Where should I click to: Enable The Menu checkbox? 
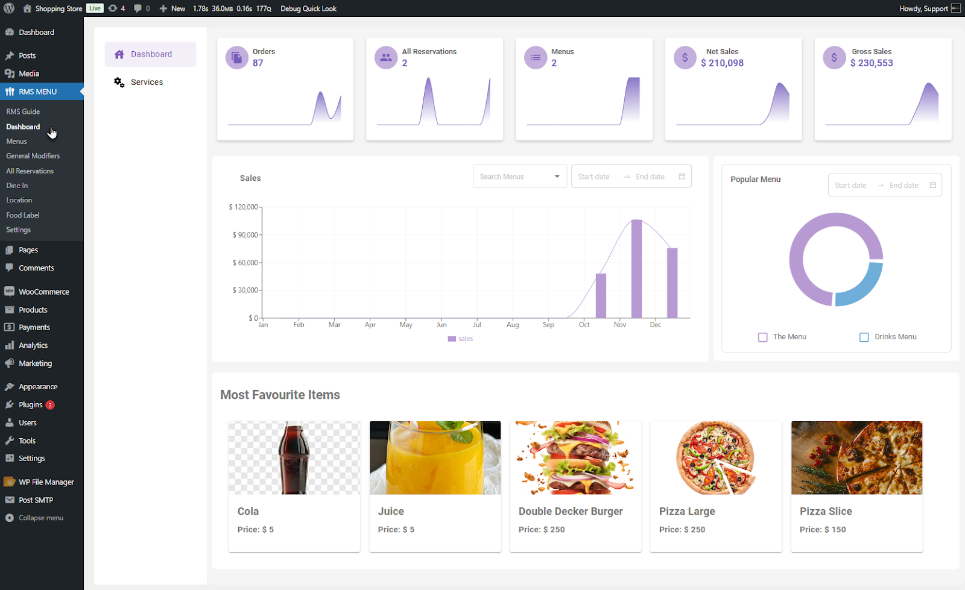pos(762,337)
